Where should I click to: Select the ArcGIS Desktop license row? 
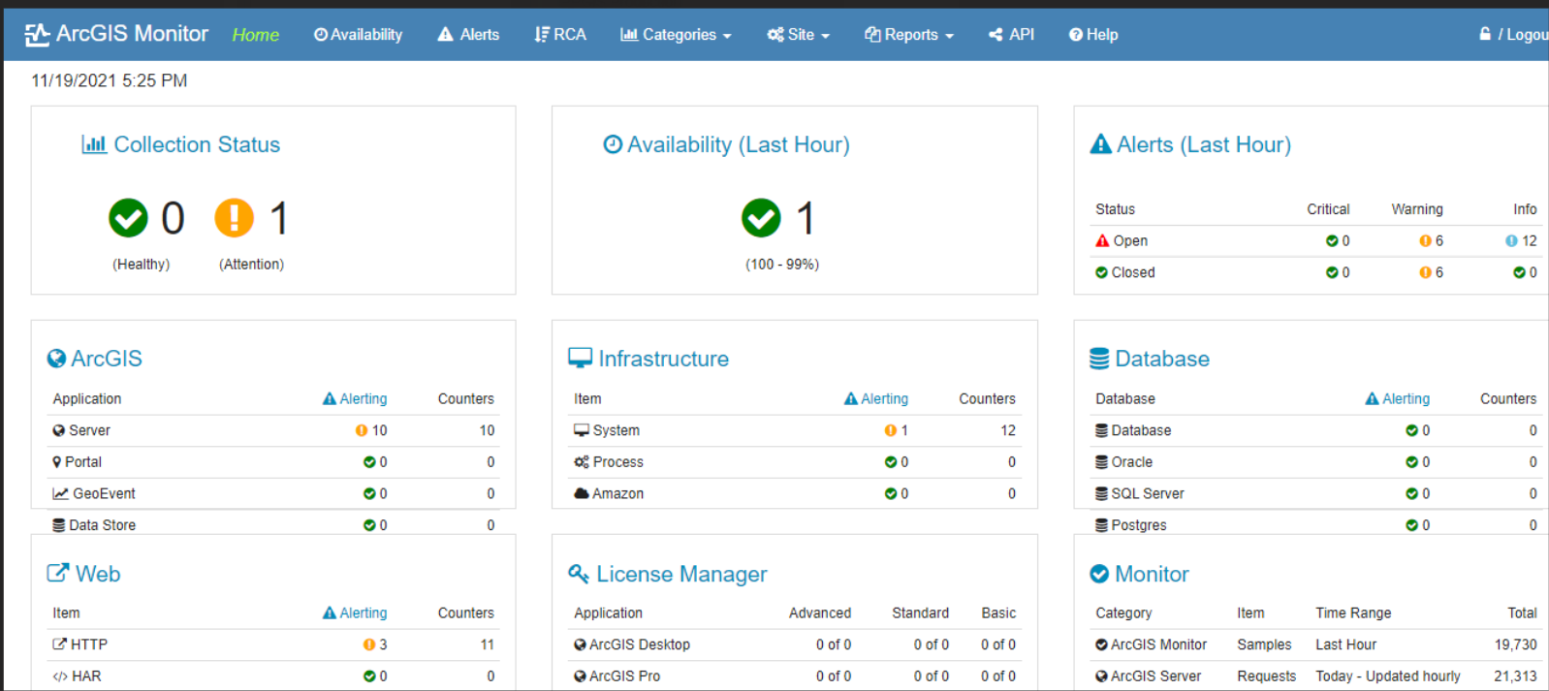(795, 644)
